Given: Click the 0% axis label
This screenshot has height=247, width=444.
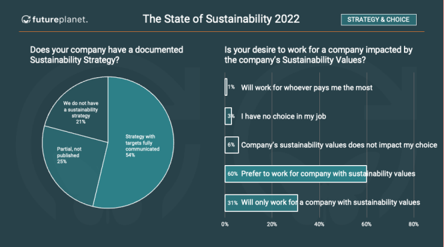Looking at the screenshot, I should 225,224.
